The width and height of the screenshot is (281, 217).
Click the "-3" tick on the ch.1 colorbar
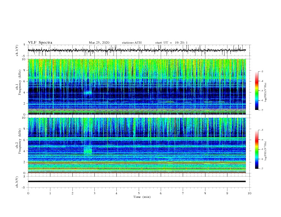click(262, 71)
